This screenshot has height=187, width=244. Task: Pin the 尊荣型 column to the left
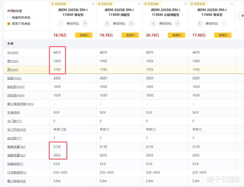coord(59,4)
